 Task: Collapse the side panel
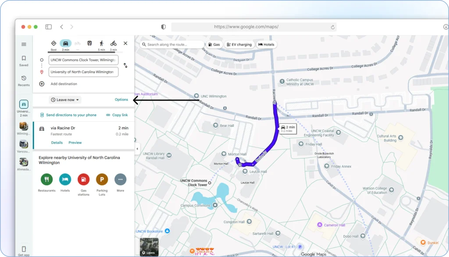click(x=137, y=149)
